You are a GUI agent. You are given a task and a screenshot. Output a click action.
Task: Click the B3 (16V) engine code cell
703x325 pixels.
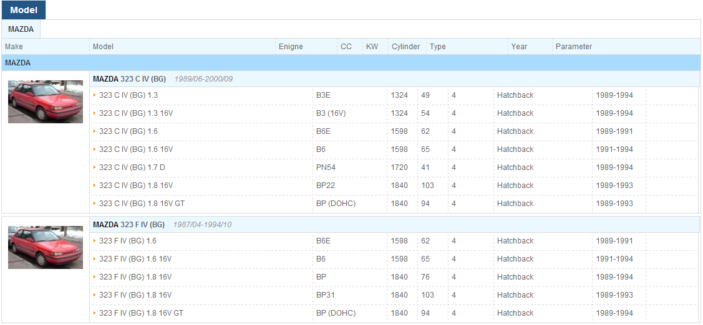tap(331, 113)
